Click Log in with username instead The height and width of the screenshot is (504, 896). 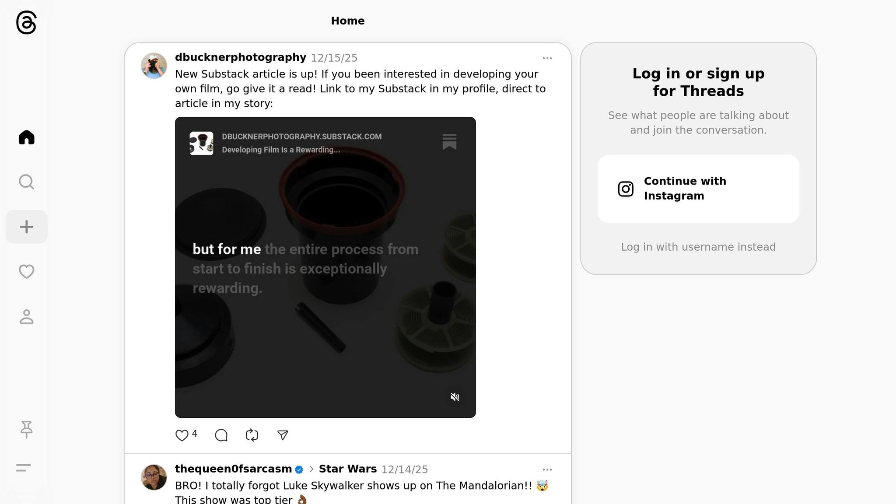click(698, 247)
